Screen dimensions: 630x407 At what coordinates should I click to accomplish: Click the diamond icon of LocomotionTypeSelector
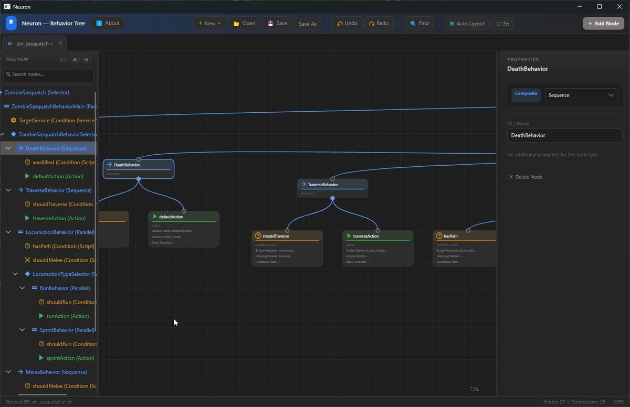27,274
